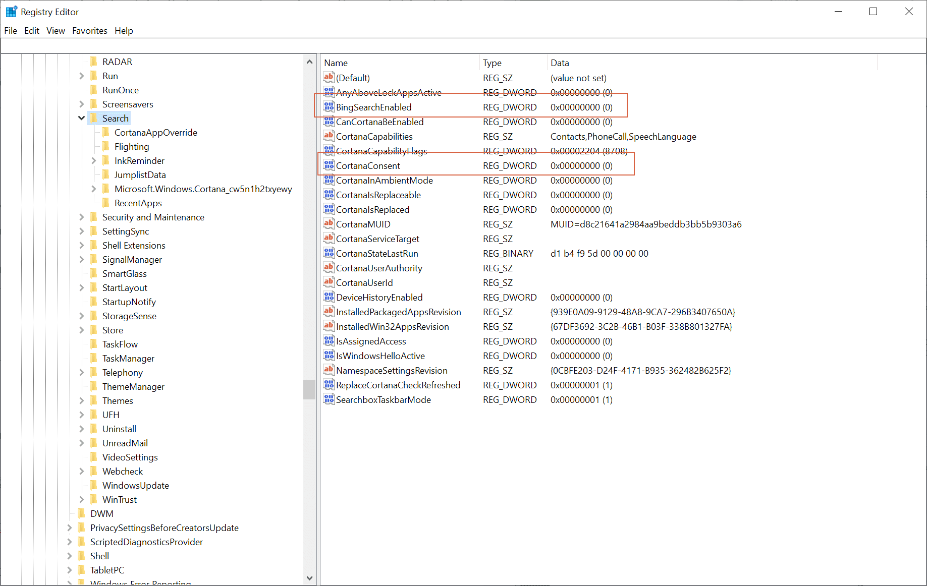The height and width of the screenshot is (586, 927).
Task: Expand Microsoft.Windows.Cortana_cw5n1h2txyewy subkey
Action: pos(94,189)
